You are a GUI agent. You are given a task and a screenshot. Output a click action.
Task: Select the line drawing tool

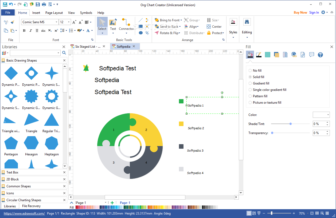tap(140, 20)
